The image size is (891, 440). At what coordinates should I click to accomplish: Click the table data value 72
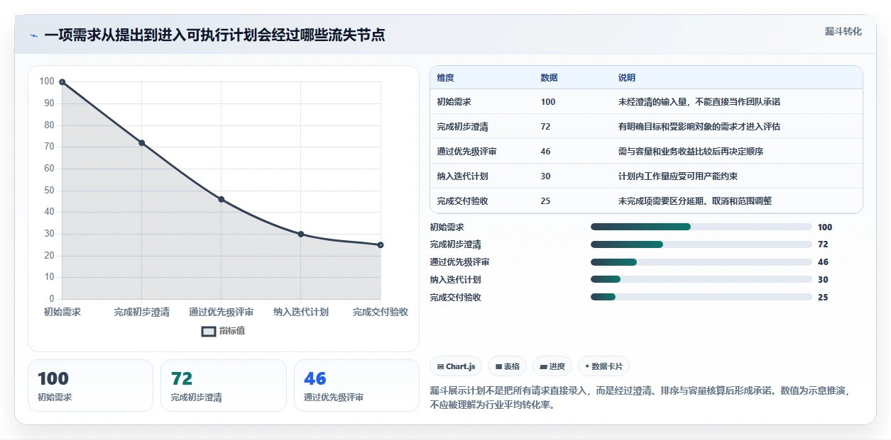click(545, 127)
